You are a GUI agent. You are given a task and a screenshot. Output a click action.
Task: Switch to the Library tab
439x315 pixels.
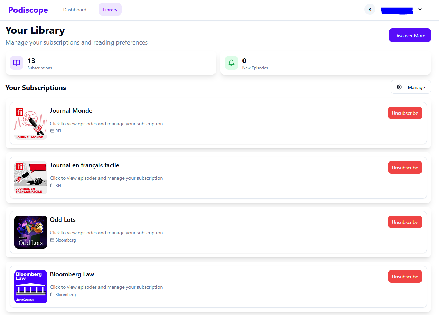pos(110,10)
